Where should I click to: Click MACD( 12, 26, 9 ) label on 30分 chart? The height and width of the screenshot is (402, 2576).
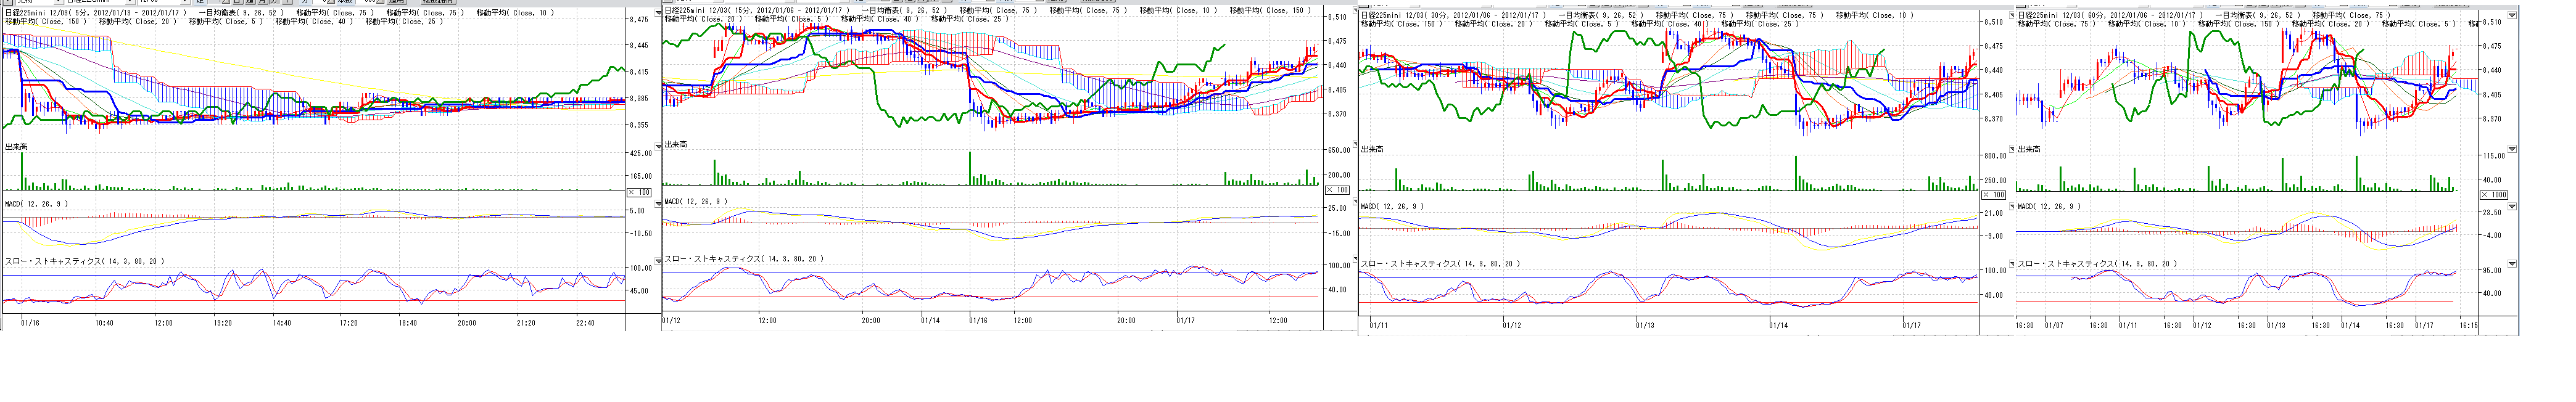pos(1393,206)
